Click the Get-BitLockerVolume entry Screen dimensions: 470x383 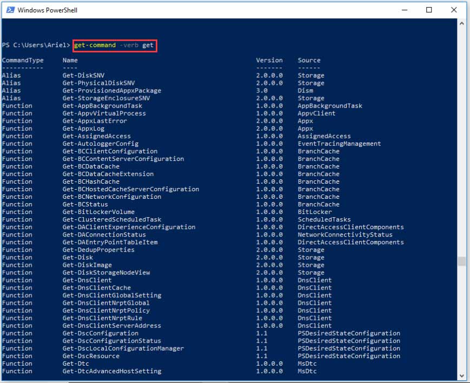pyautogui.click(x=98, y=212)
